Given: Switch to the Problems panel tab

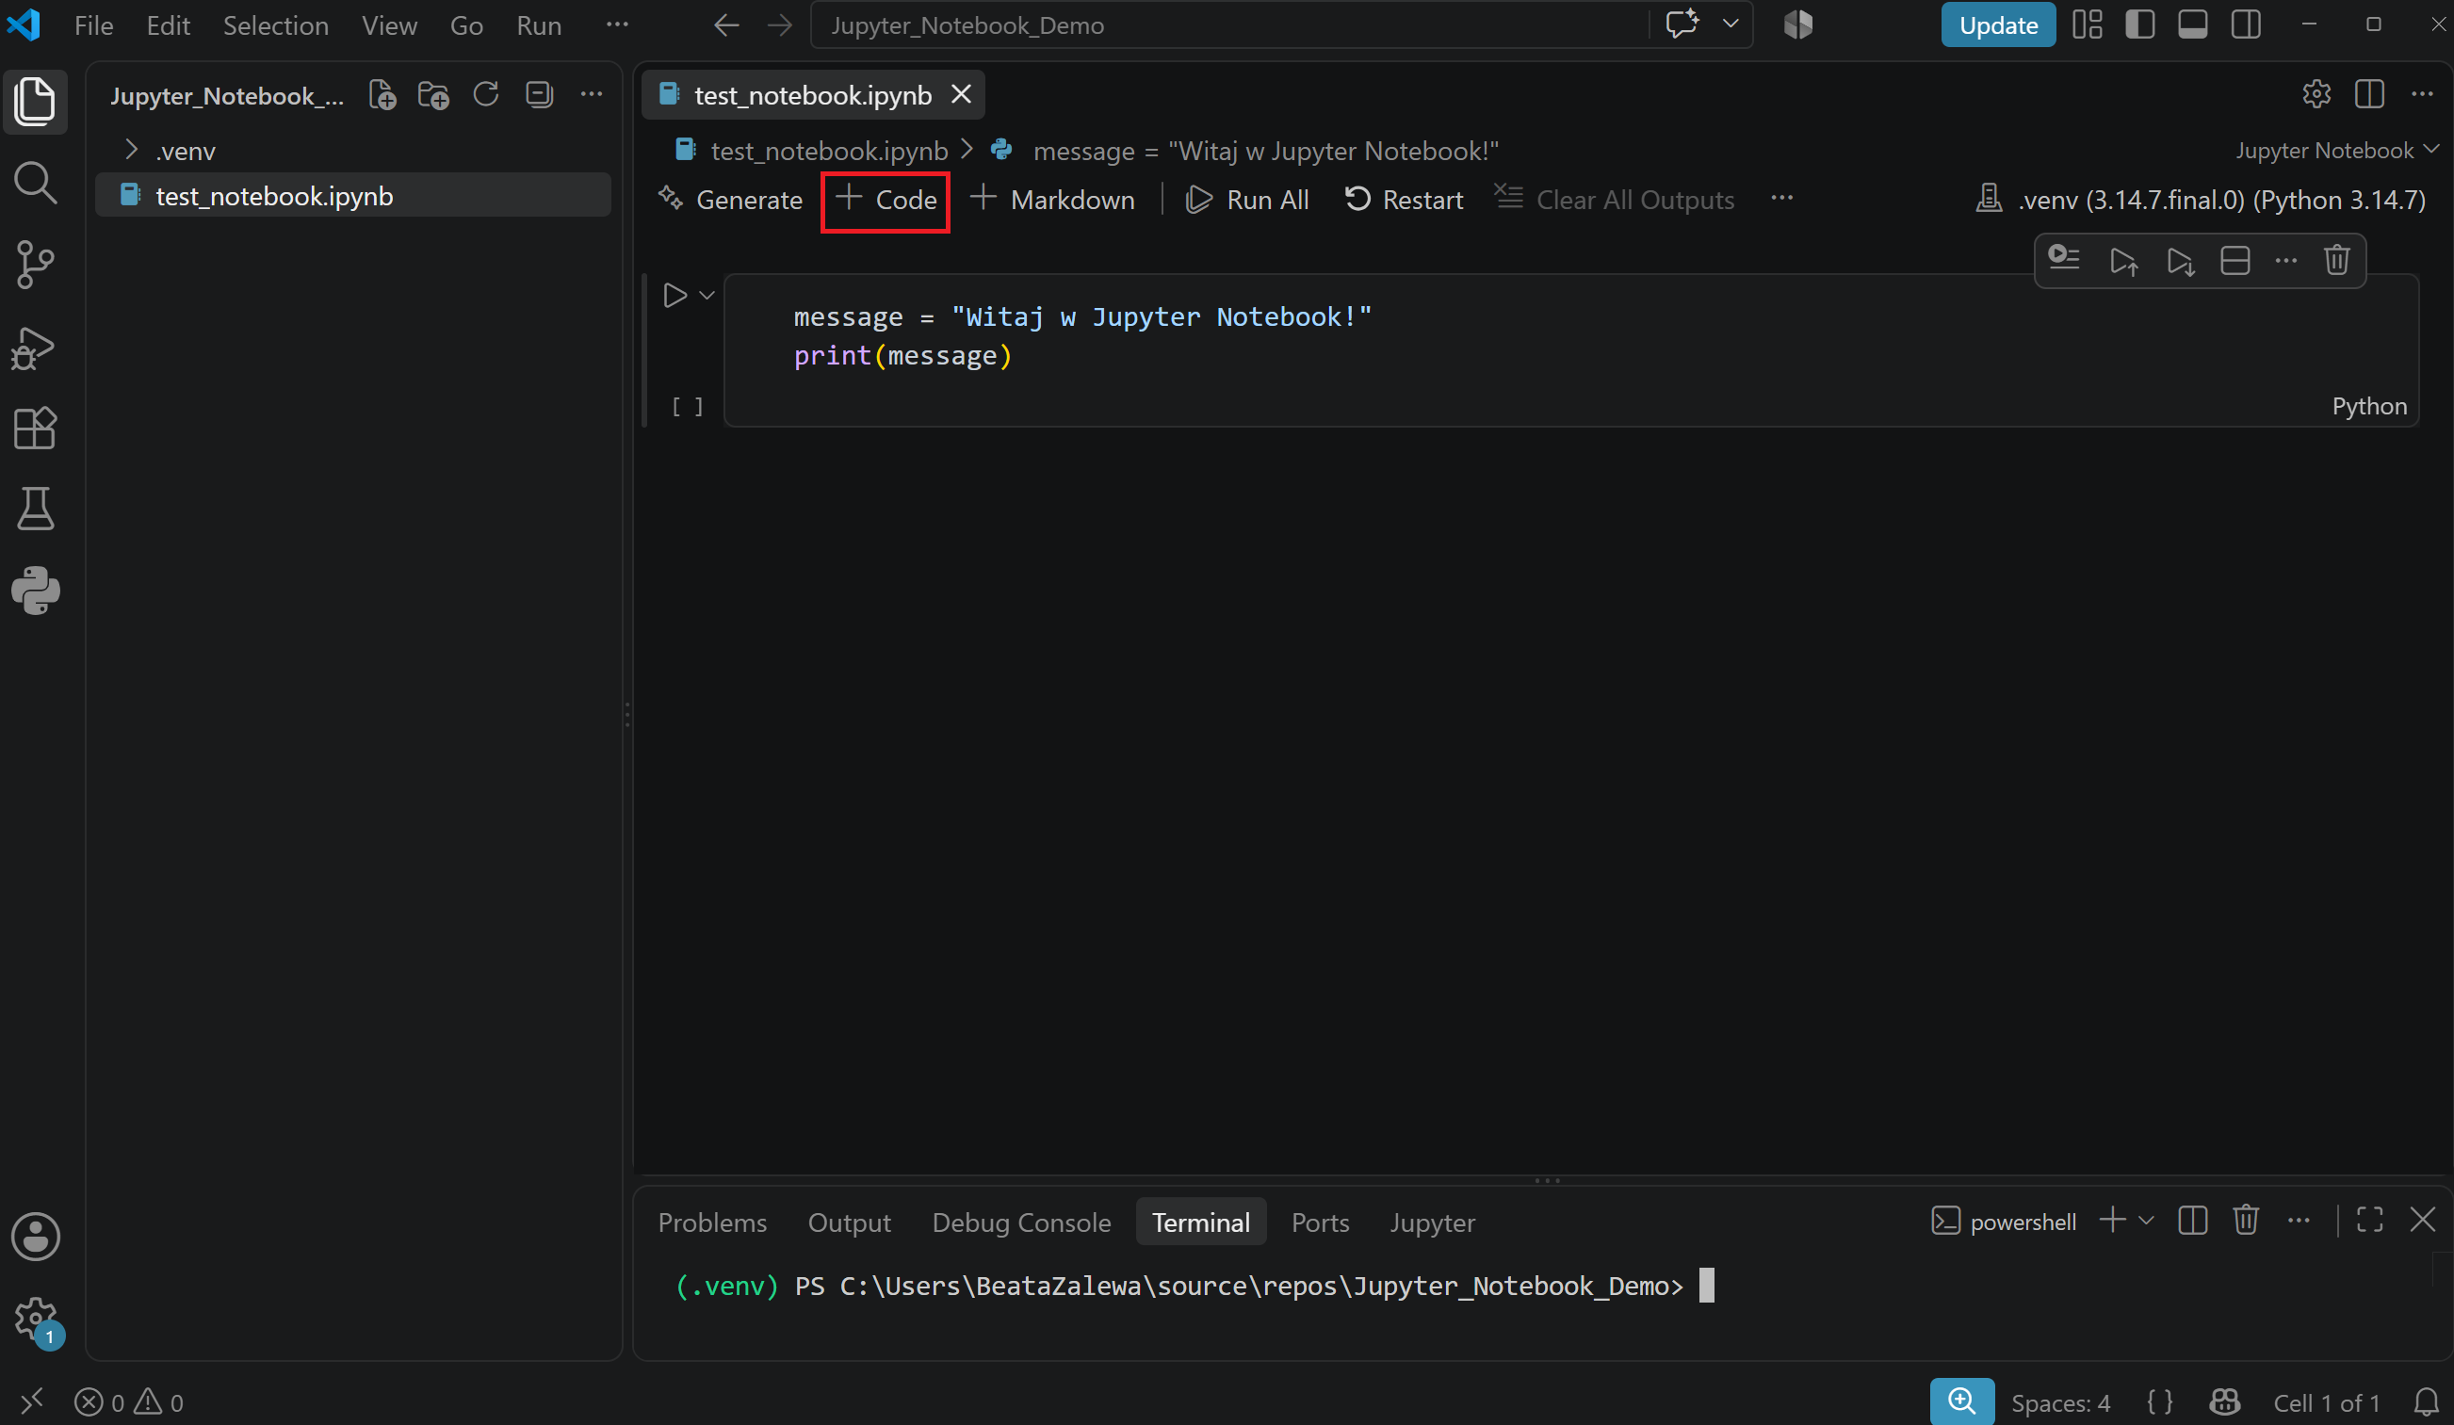Looking at the screenshot, I should 712,1222.
